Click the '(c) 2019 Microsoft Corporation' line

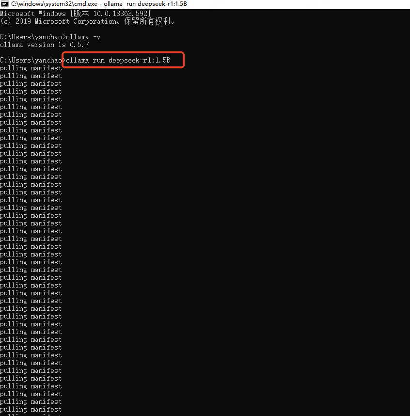click(x=87, y=21)
